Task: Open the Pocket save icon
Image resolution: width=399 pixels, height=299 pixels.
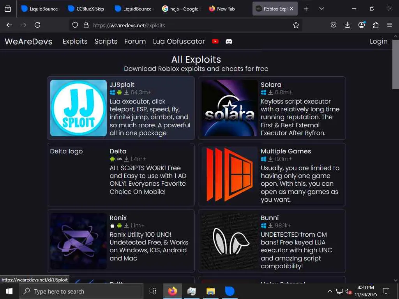Action: click(x=334, y=25)
